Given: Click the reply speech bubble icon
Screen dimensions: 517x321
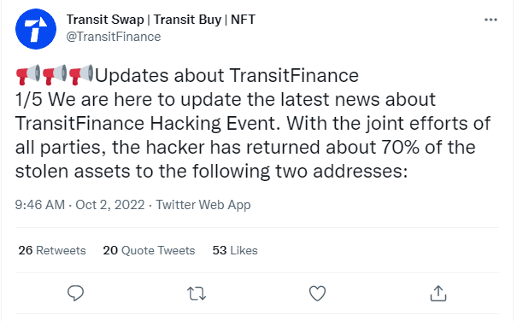Looking at the screenshot, I should coord(75,293).
